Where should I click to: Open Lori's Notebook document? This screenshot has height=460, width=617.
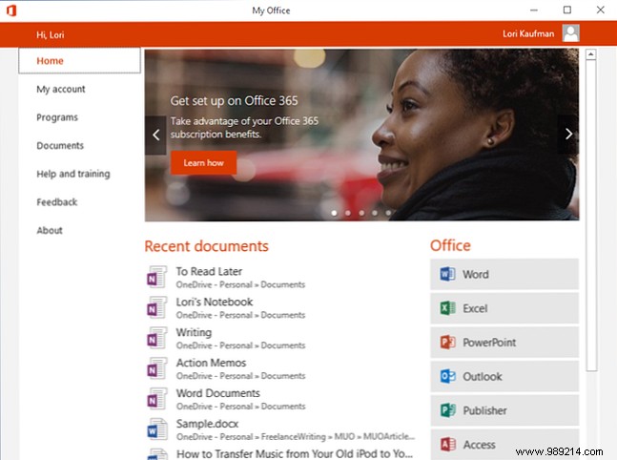[x=215, y=302]
